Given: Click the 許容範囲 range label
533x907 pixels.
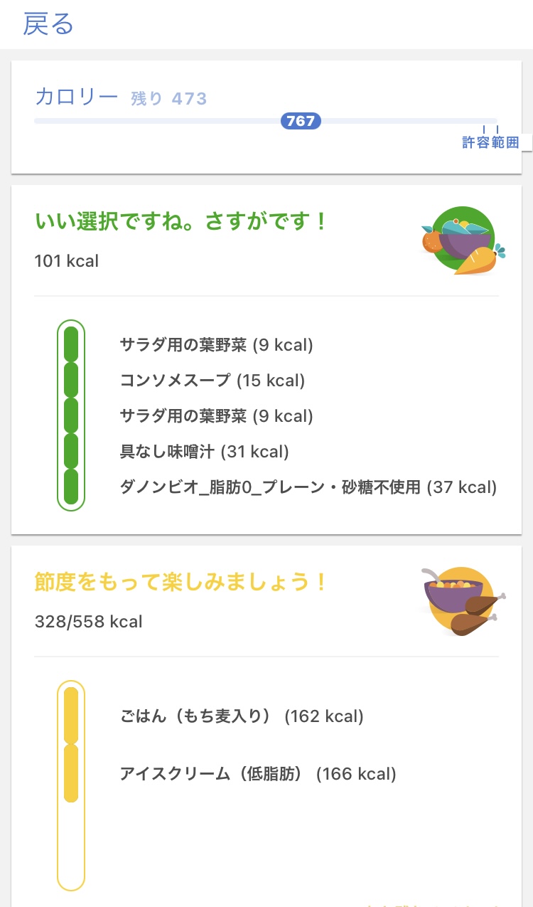Looking at the screenshot, I should (490, 142).
